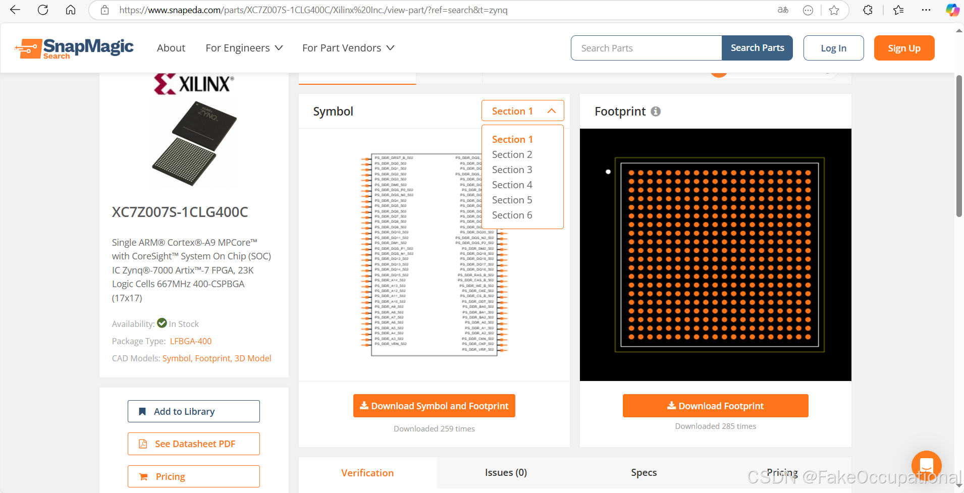Image resolution: width=964 pixels, height=493 pixels.
Task: Click the browser address bar URL
Action: (313, 10)
